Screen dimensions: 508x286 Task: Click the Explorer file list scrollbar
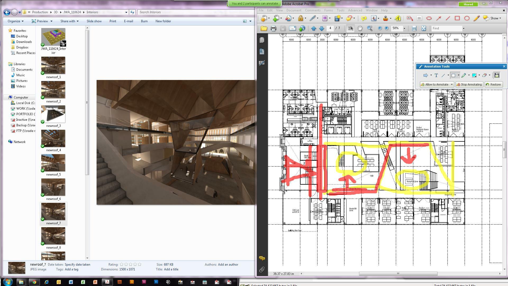click(x=87, y=102)
